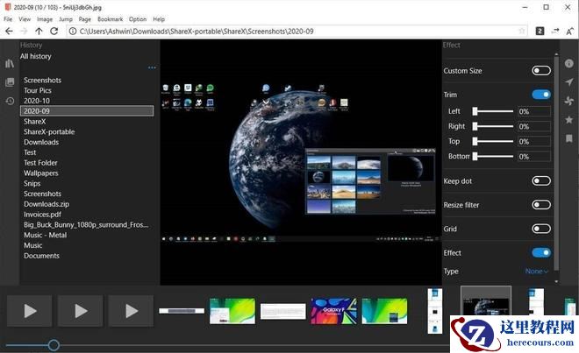Open the image information icon in right sidebar
This screenshot has height=353, width=579.
(x=568, y=63)
